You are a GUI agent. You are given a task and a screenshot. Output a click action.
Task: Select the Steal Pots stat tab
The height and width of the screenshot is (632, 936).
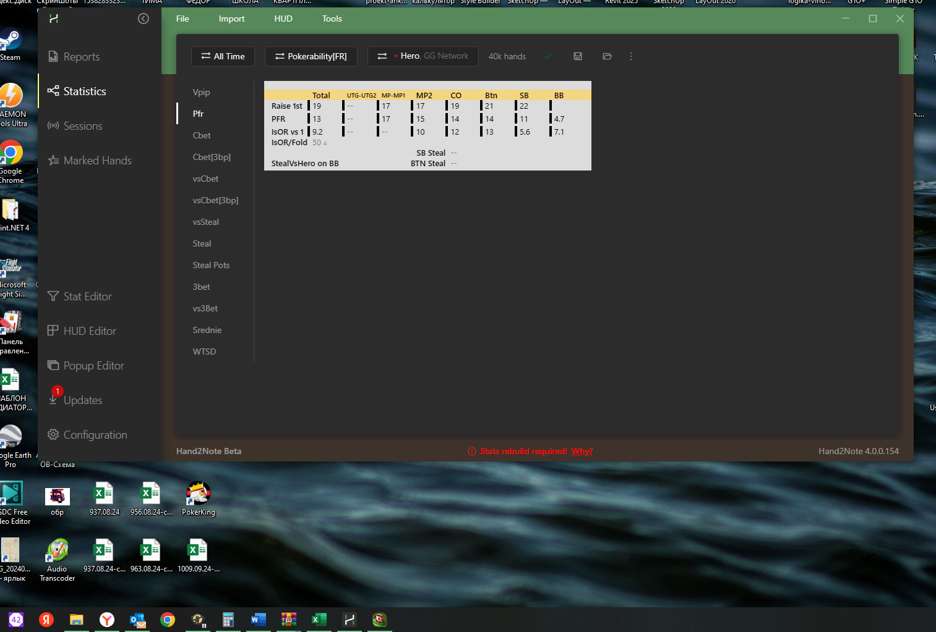(x=211, y=265)
